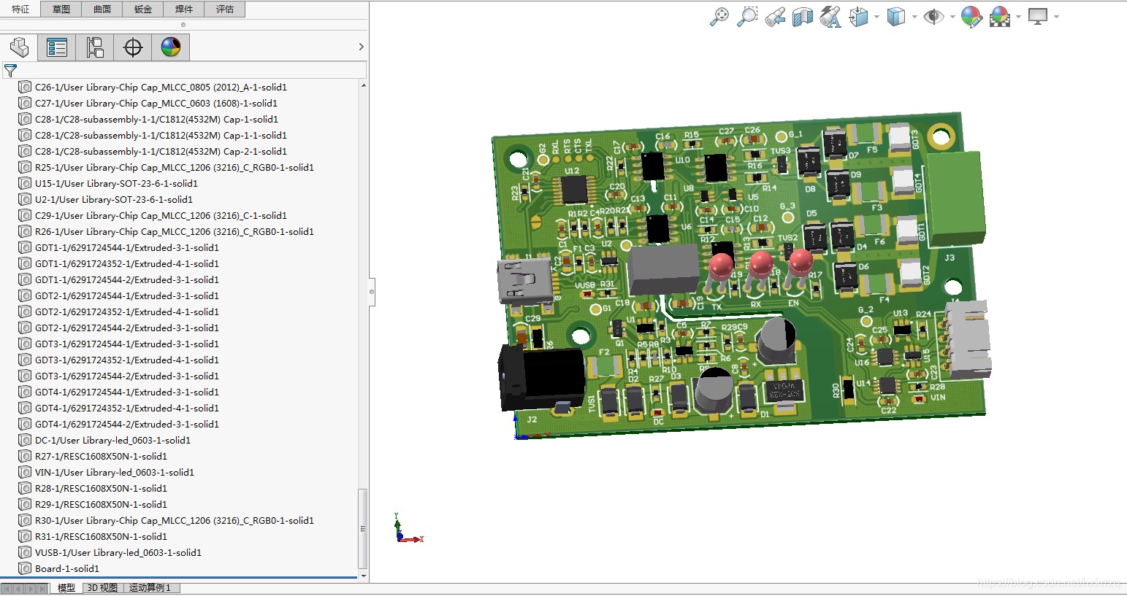Screen dimensions: 1127x596
Task: Click the Previous View icon
Action: [x=775, y=16]
